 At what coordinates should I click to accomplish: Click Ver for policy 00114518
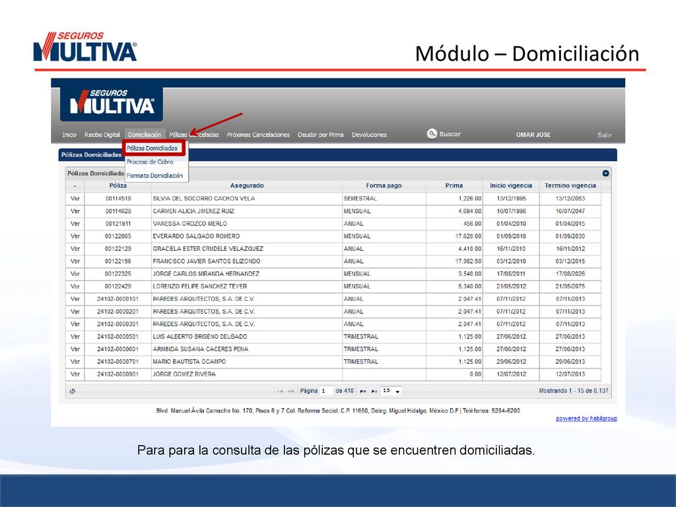click(75, 198)
